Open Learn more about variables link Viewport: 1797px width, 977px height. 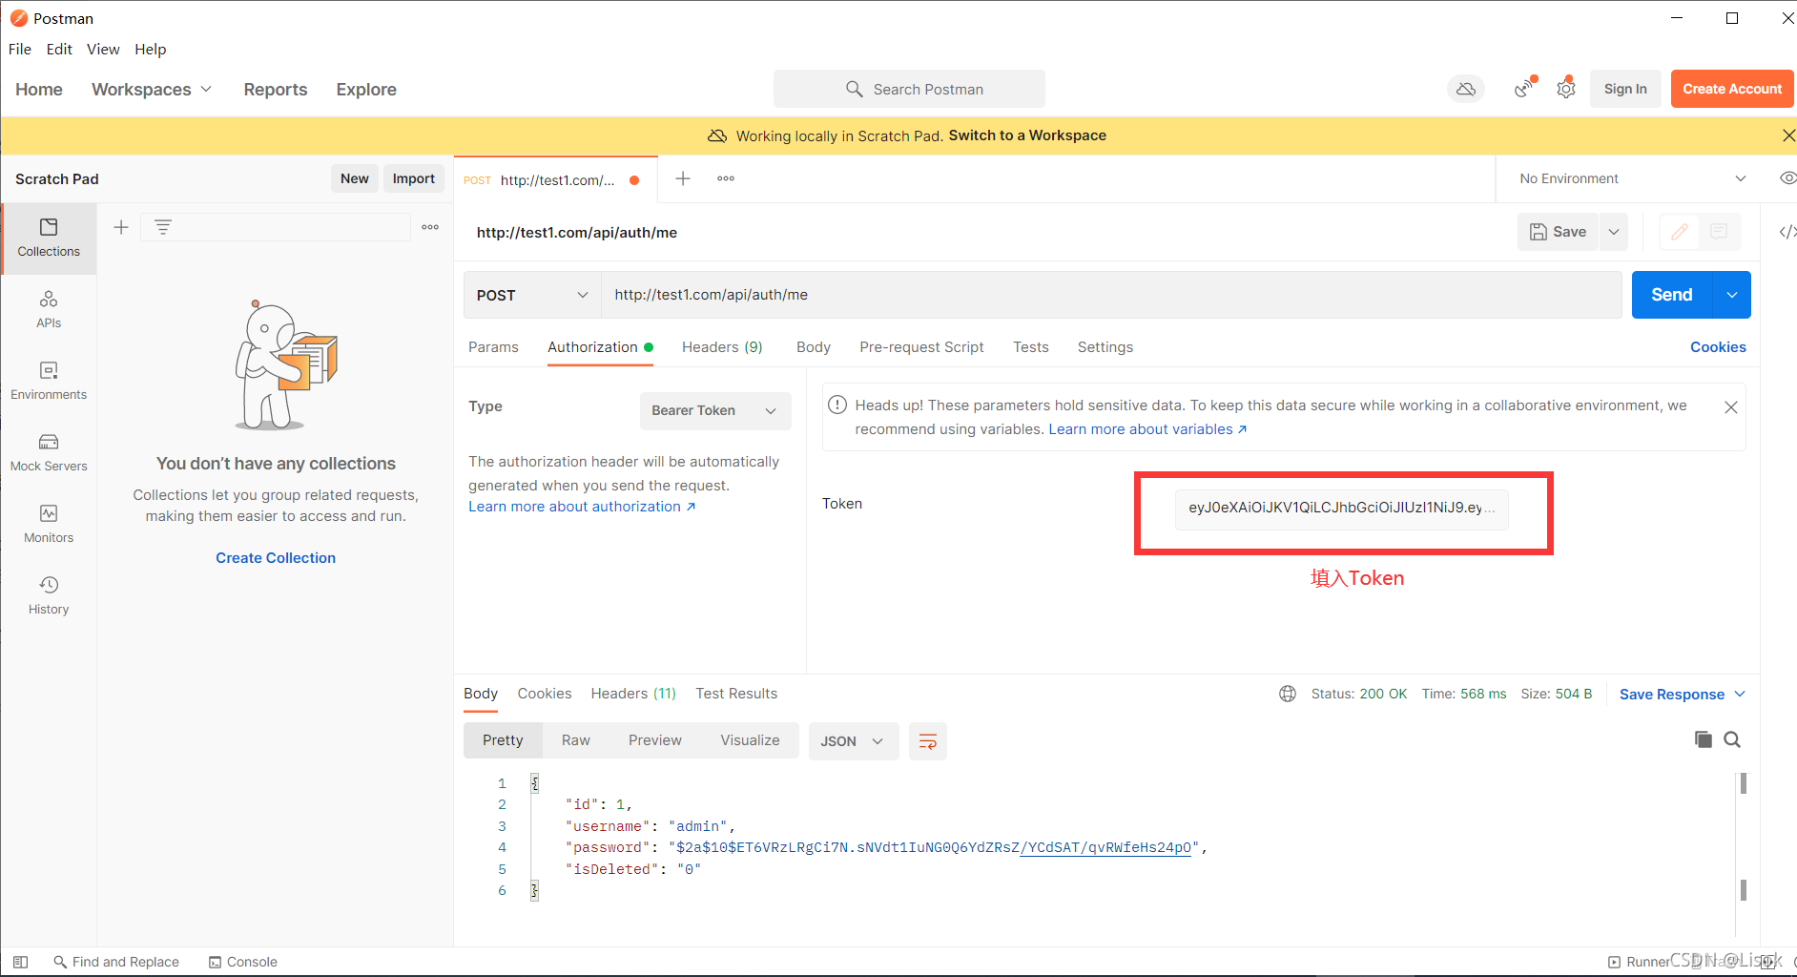pos(1147,429)
